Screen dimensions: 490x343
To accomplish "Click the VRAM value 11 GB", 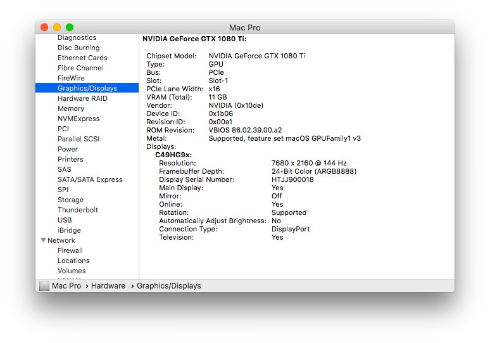I will click(x=218, y=97).
